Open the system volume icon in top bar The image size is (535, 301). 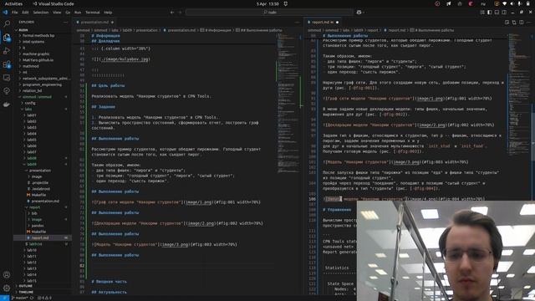pos(512,3)
